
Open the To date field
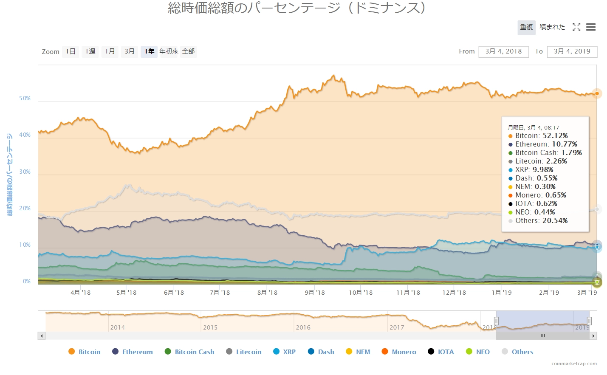(572, 51)
